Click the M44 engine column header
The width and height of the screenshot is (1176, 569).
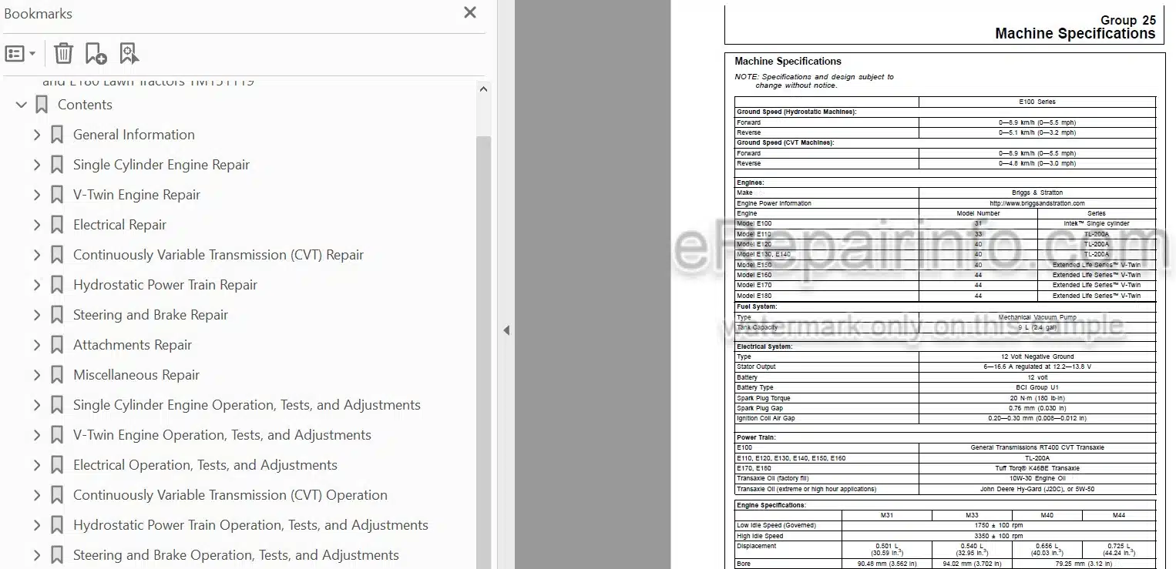1119,515
